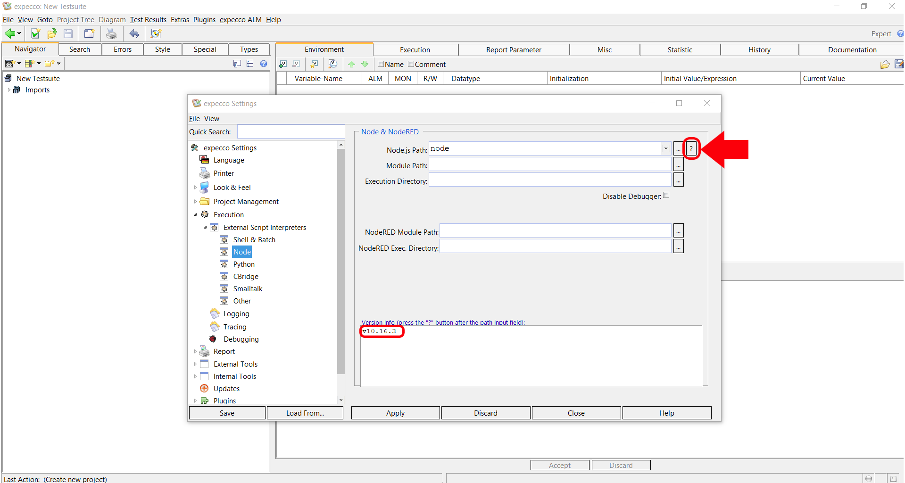Click the Quick Search input field
Screen dimensions: 905x483
click(x=291, y=132)
